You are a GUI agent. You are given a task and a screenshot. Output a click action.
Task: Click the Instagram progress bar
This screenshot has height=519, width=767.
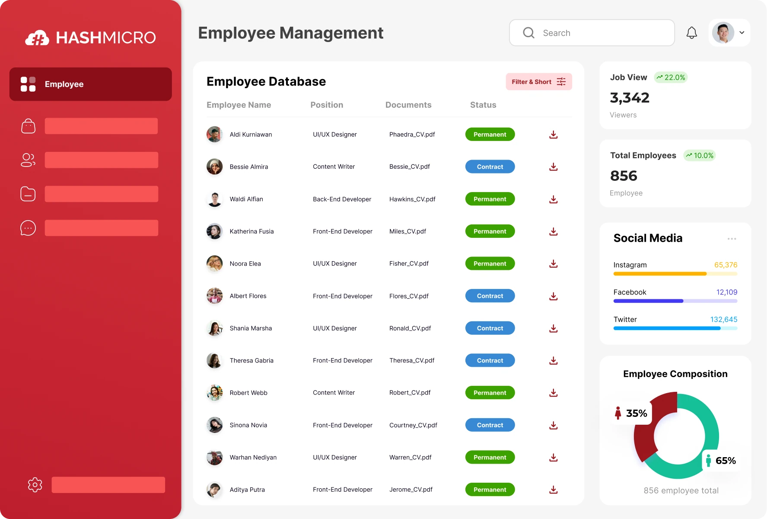click(675, 274)
